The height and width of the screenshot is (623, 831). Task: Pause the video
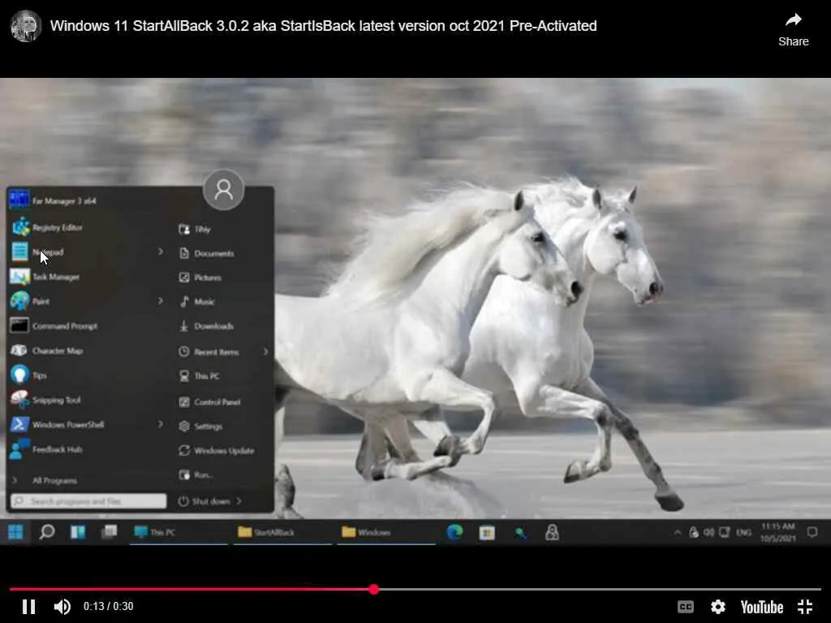pos(28,607)
